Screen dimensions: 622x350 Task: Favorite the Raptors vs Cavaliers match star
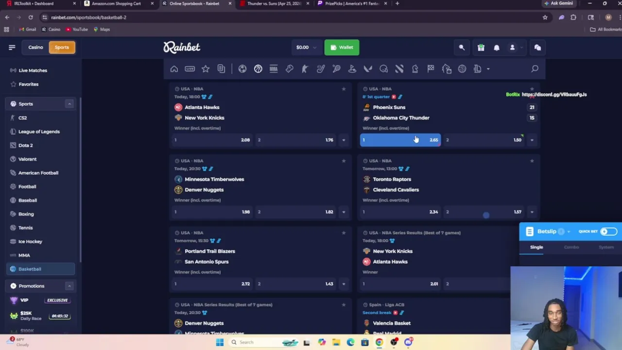click(x=532, y=161)
